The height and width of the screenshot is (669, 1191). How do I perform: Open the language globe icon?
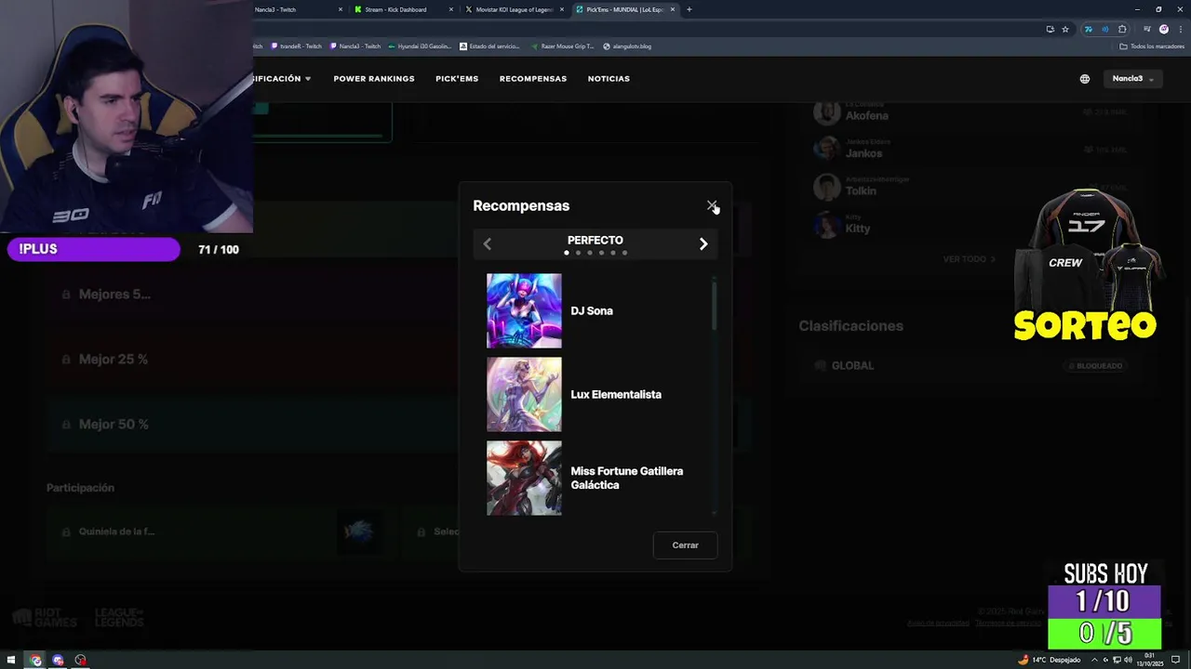[1084, 79]
